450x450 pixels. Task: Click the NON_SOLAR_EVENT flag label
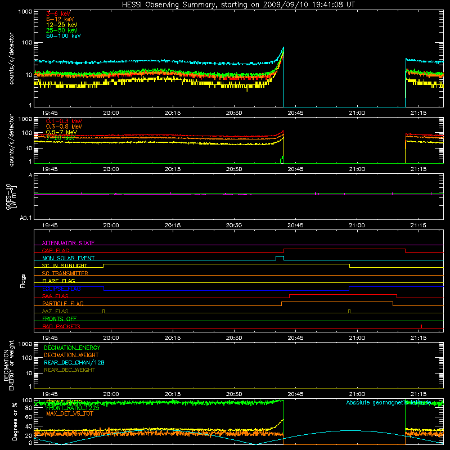point(68,258)
